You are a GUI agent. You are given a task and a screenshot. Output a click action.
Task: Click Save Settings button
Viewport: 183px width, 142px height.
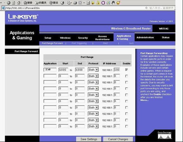click(x=89, y=139)
